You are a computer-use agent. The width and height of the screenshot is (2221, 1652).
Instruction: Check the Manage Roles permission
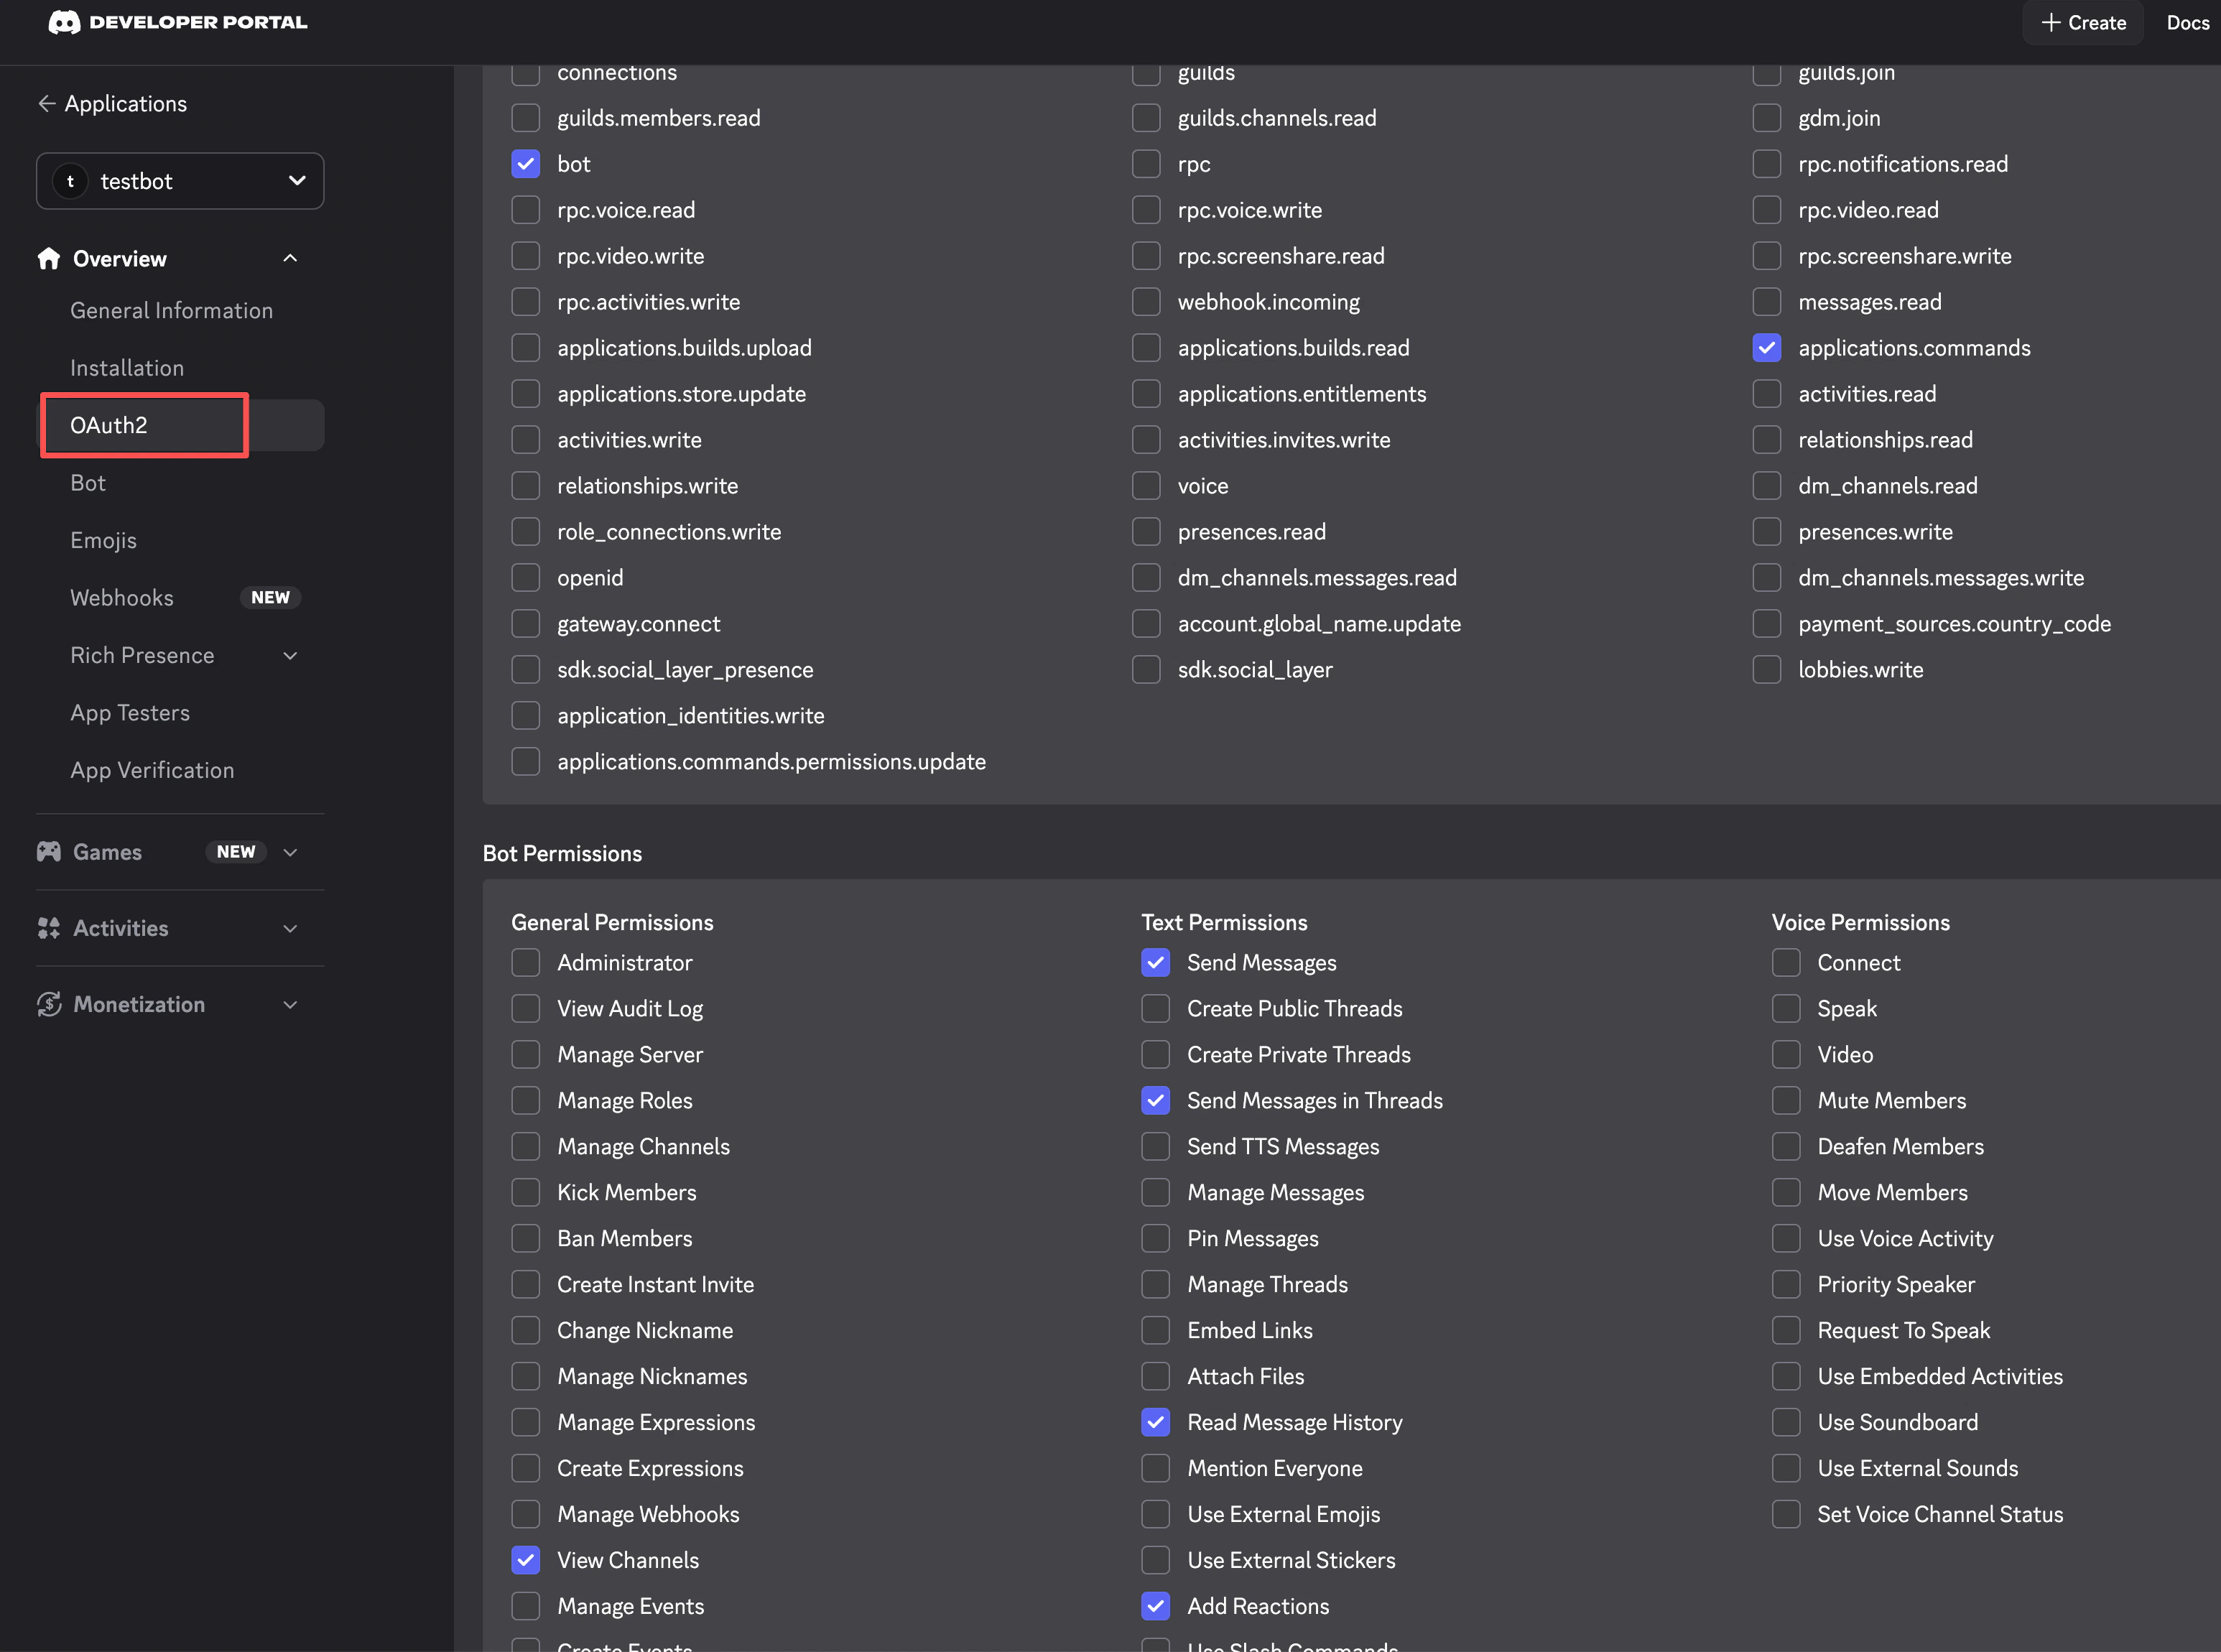[526, 1101]
